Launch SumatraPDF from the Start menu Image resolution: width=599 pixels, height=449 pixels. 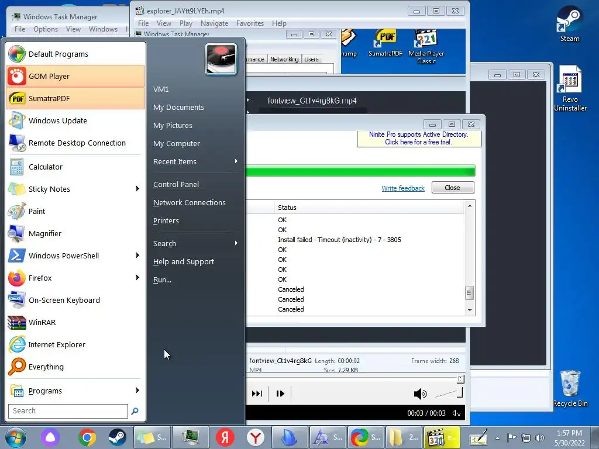pyautogui.click(x=75, y=98)
